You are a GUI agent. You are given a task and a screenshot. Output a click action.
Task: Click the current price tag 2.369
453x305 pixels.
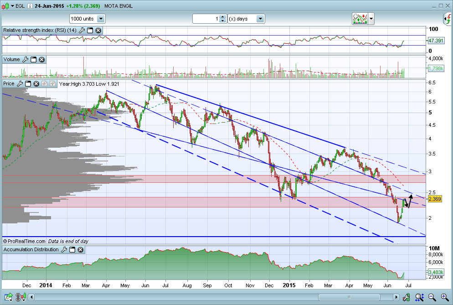click(435, 199)
